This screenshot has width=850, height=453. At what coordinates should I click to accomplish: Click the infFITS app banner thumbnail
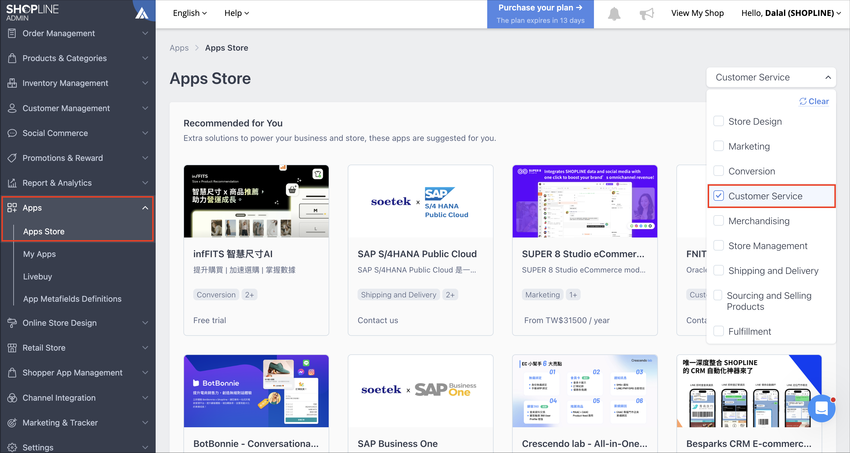[256, 201]
